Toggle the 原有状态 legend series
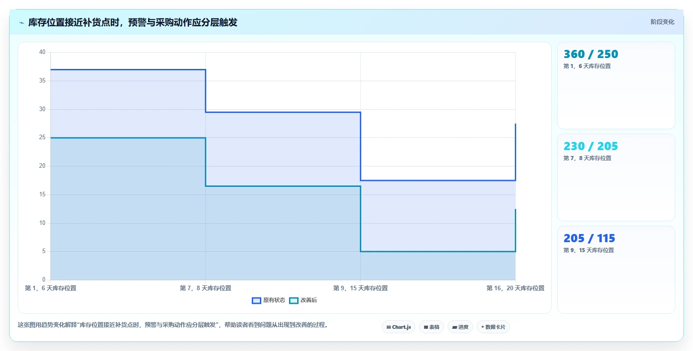Screen dimensions: 693x351 point(269,300)
